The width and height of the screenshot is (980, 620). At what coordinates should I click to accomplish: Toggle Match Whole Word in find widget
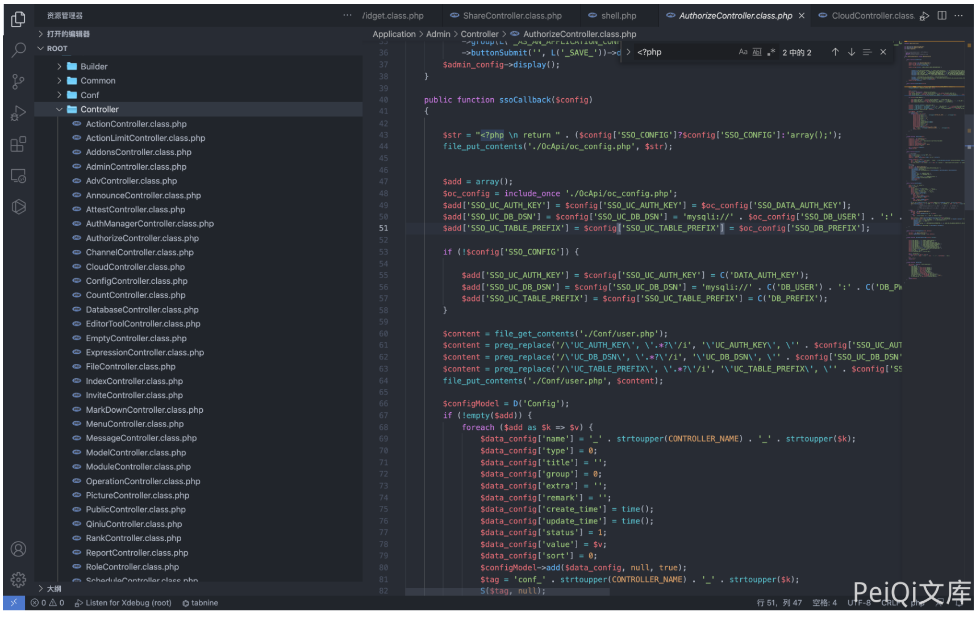(x=757, y=52)
